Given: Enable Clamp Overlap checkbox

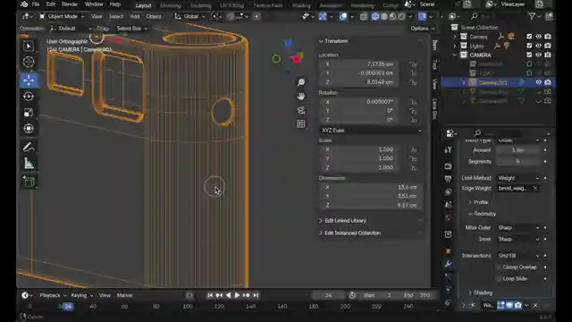Looking at the screenshot, I should tap(499, 267).
